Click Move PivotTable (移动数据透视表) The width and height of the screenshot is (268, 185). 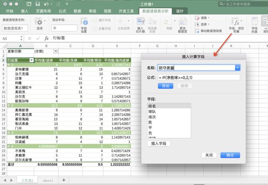[209, 31]
